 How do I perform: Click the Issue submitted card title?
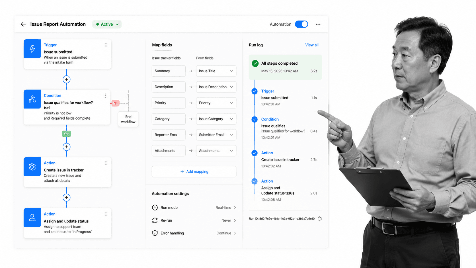(58, 52)
